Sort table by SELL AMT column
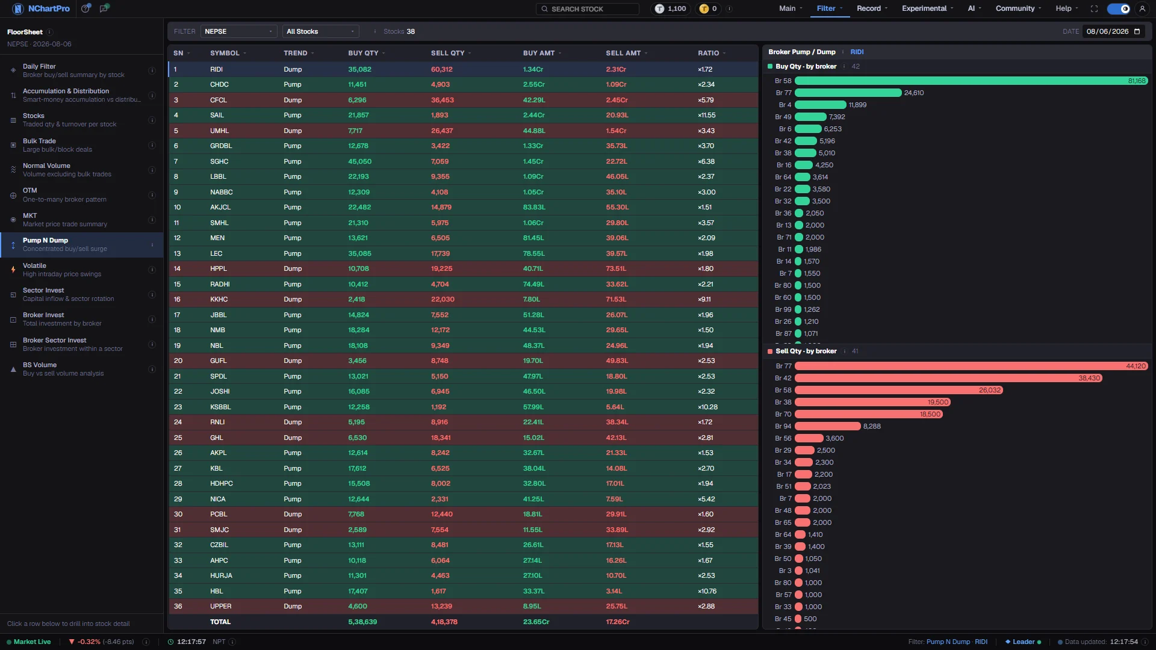The width and height of the screenshot is (1156, 650). pyautogui.click(x=627, y=53)
